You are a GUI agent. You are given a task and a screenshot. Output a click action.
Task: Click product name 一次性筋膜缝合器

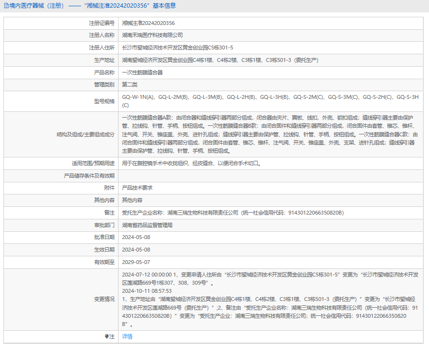click(x=142, y=72)
